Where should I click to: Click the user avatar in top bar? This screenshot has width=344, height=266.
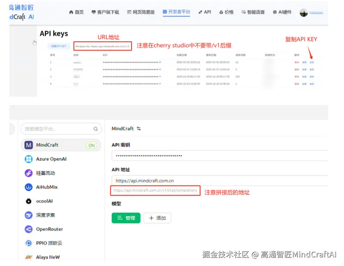tap(304, 13)
